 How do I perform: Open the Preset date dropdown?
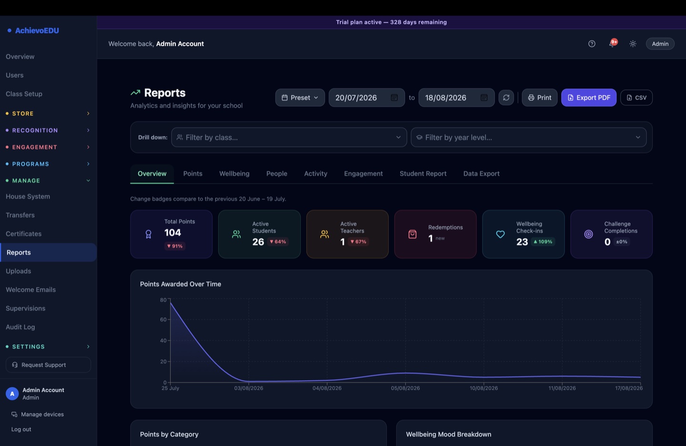coord(300,98)
